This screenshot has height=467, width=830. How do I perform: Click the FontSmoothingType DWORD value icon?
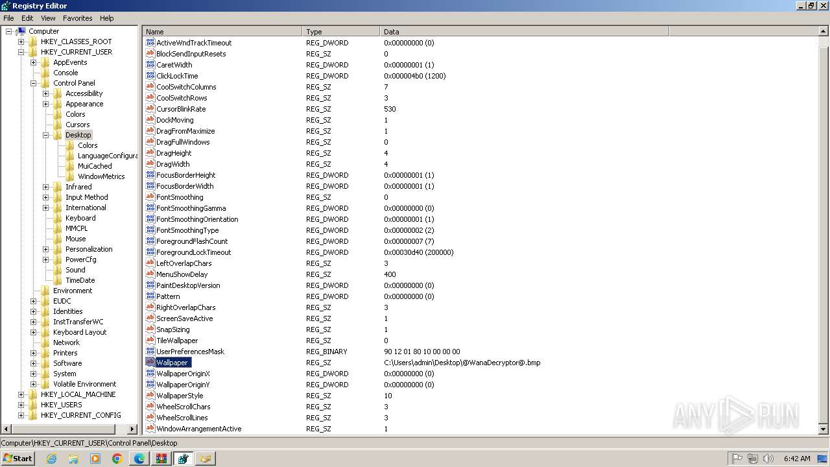[x=150, y=230]
